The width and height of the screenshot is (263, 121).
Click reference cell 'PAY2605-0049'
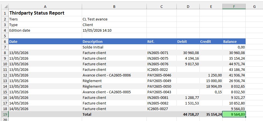click(x=162, y=81)
